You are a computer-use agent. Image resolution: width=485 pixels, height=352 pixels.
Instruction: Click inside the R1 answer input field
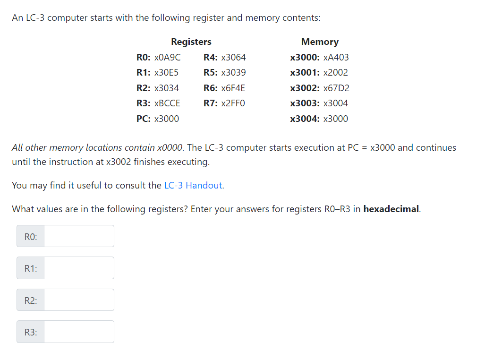click(78, 268)
